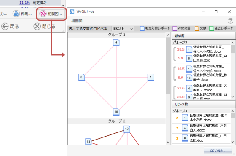The image size is (236, 156).
Task: Click the 印刷 print button
Action: tap(22, 14)
